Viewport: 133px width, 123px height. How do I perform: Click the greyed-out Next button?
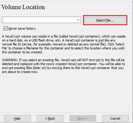tap(83, 118)
